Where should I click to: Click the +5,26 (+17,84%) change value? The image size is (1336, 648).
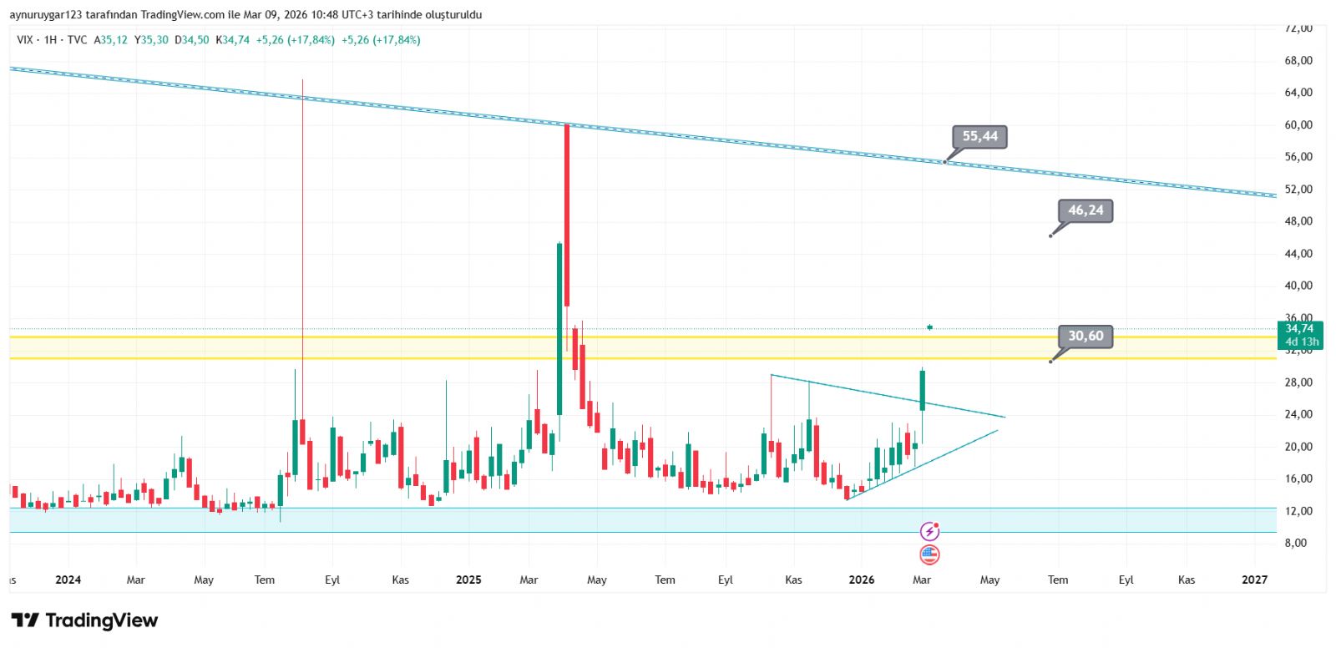coord(295,40)
